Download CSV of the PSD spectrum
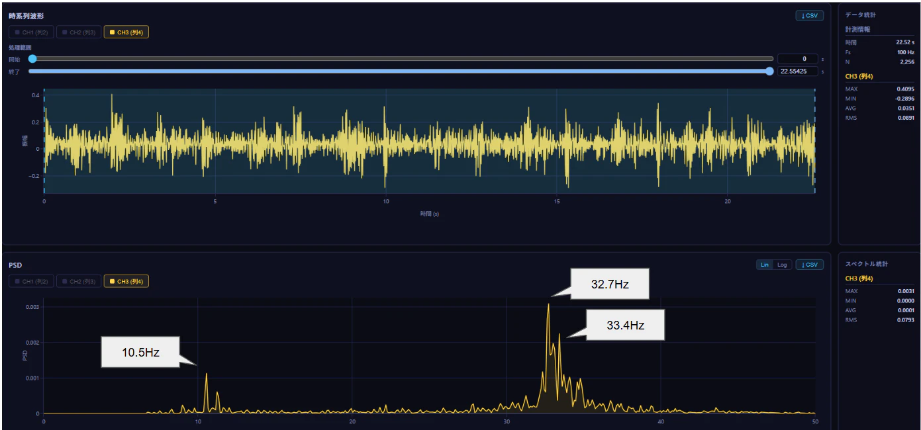The height and width of the screenshot is (430, 921). click(809, 265)
